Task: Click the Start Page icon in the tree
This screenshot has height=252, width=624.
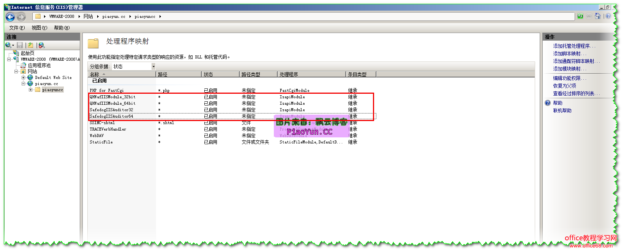Action: pos(16,53)
